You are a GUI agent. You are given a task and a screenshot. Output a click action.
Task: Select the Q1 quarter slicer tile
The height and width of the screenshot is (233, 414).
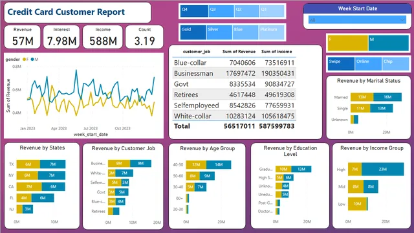click(x=272, y=12)
